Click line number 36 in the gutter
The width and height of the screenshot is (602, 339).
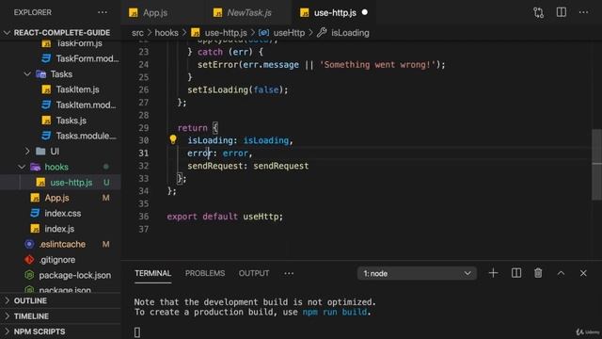144,217
